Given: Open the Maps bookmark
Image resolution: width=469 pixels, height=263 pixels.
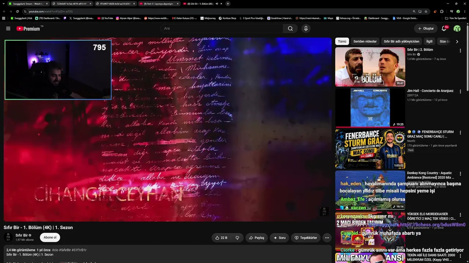Looking at the screenshot, I should 328,18.
